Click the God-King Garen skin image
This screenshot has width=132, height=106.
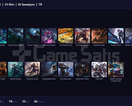[x=66, y=69]
